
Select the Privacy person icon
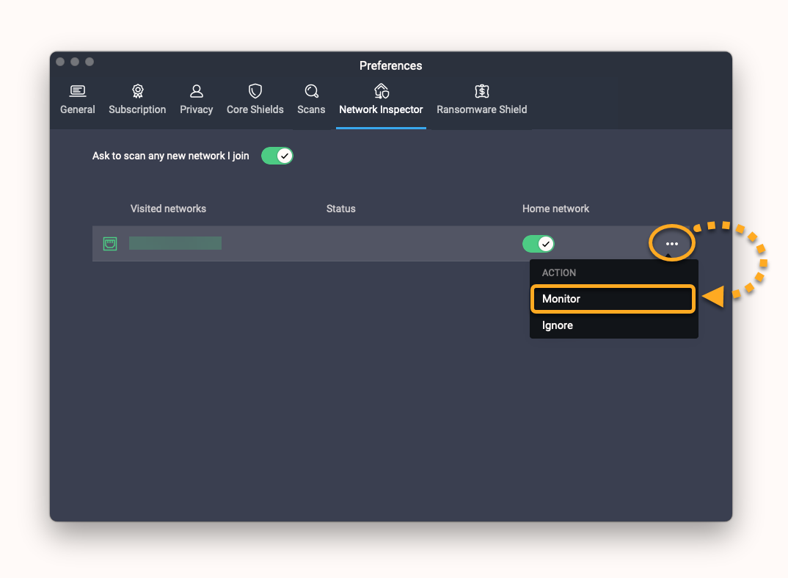point(196,91)
